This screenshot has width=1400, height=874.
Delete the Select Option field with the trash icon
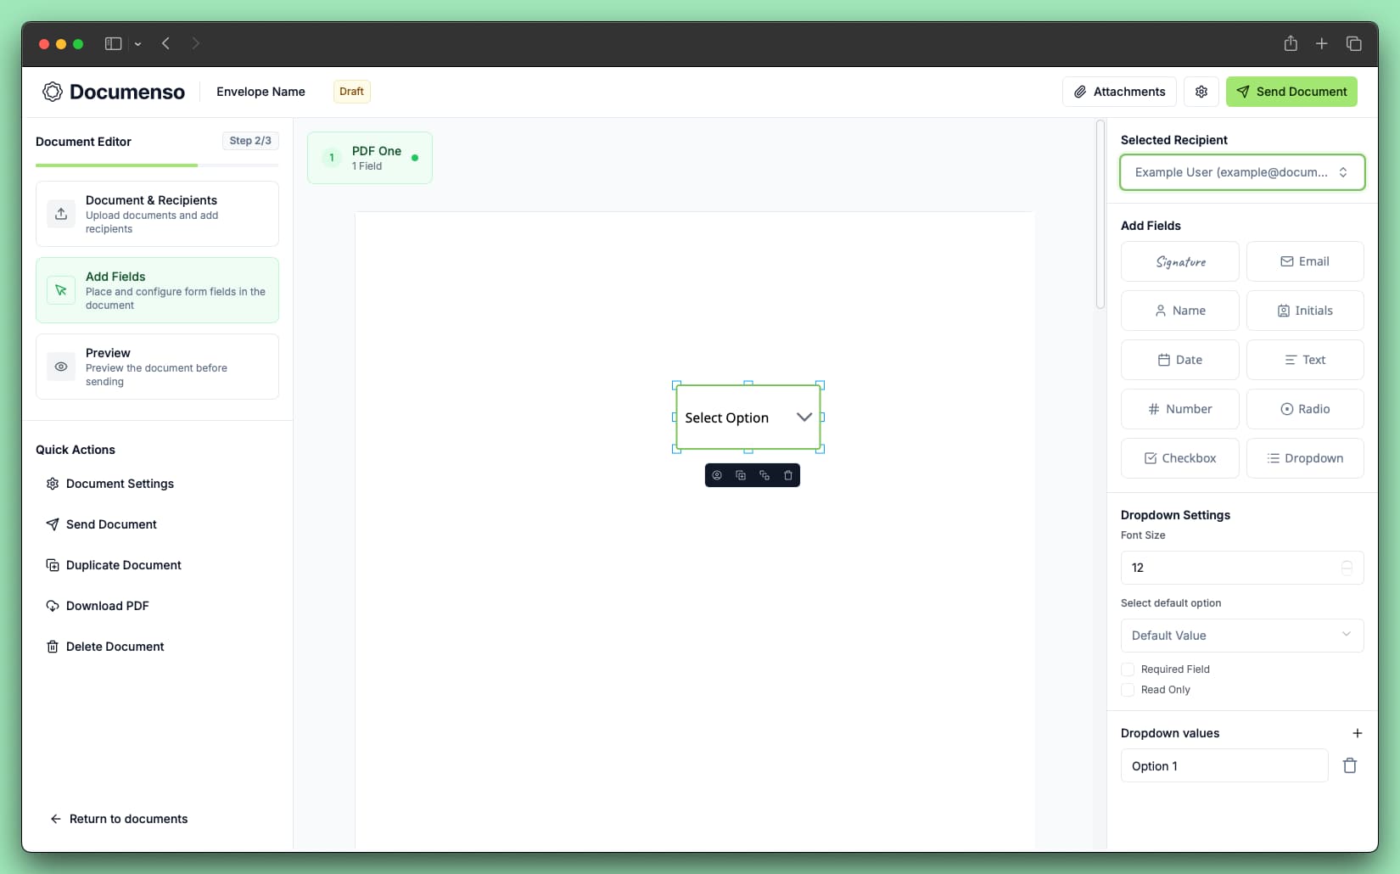(788, 475)
